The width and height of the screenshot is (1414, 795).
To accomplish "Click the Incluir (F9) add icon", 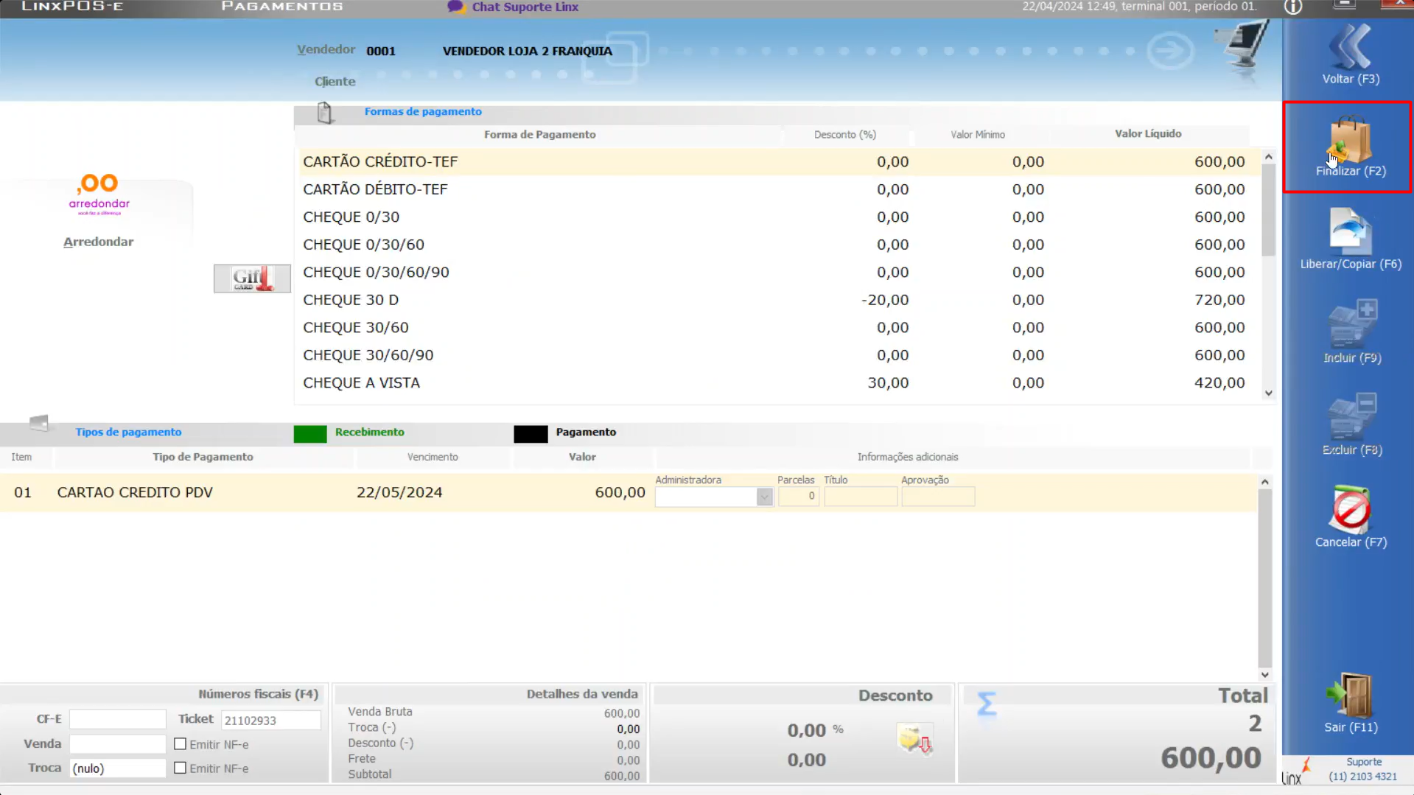I will pos(1352,323).
